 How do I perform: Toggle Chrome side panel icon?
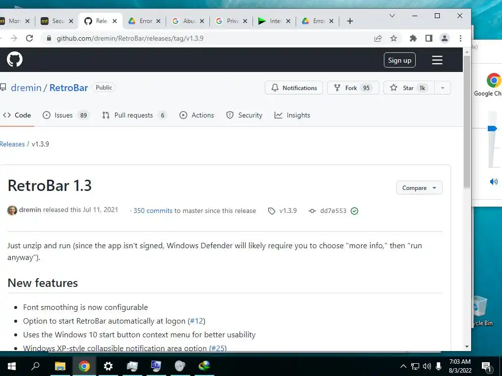coord(428,38)
